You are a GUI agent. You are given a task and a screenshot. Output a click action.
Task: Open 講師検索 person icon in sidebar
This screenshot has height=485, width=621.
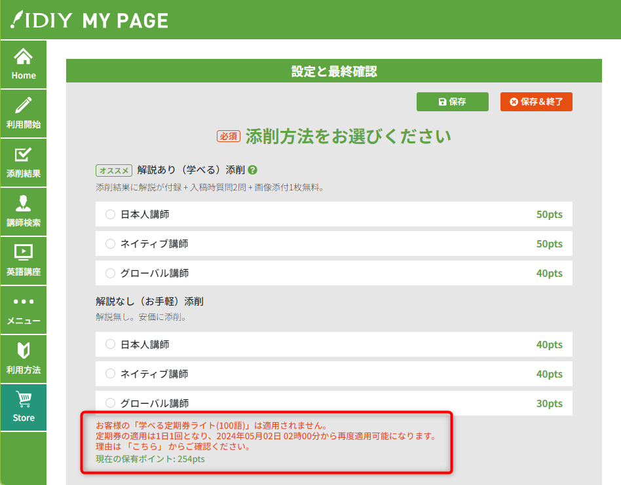24,204
